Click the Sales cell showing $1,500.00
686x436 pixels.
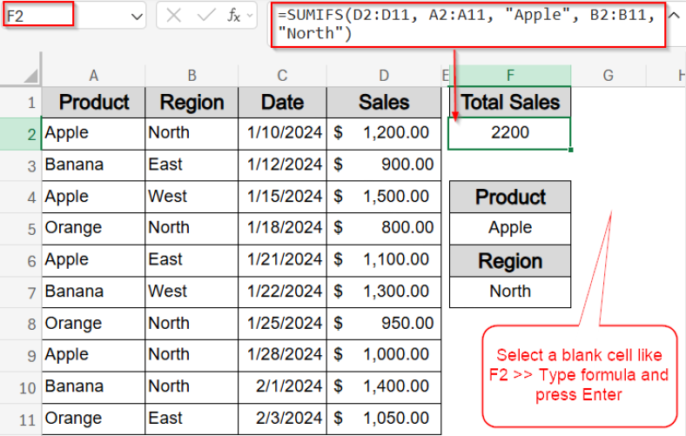pyautogui.click(x=384, y=197)
